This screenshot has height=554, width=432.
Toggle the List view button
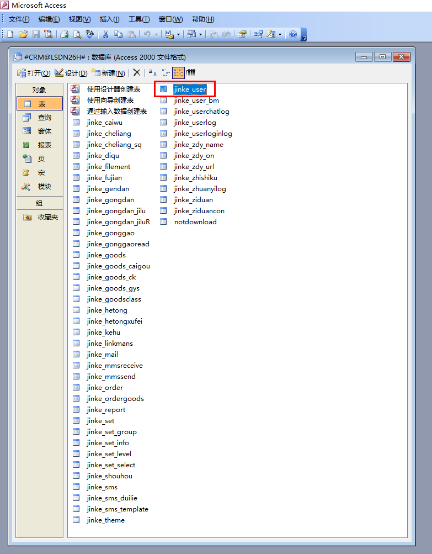click(178, 73)
